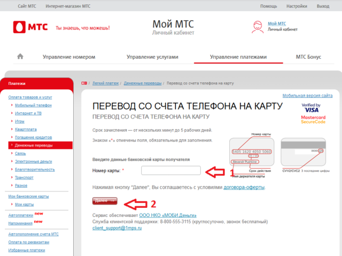Open Мои банковские карты sidebar link
The height and width of the screenshot is (256, 342).
tap(28, 196)
